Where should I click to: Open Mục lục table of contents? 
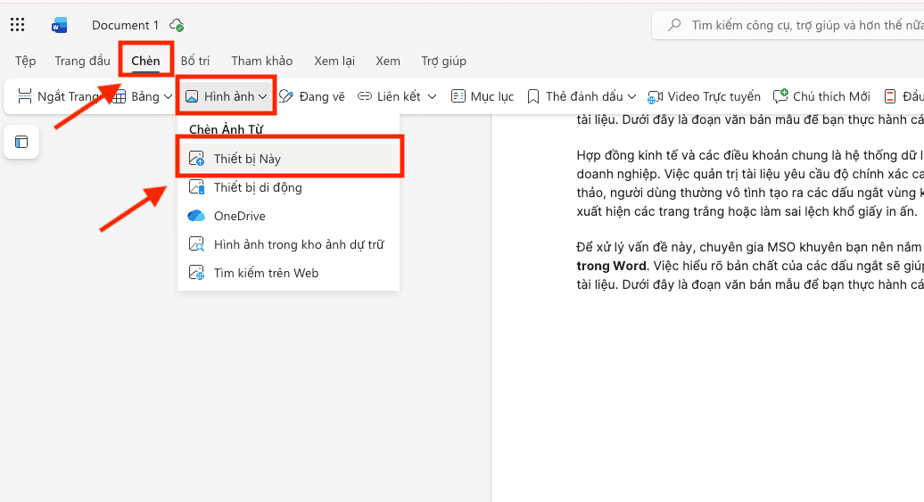pos(483,96)
